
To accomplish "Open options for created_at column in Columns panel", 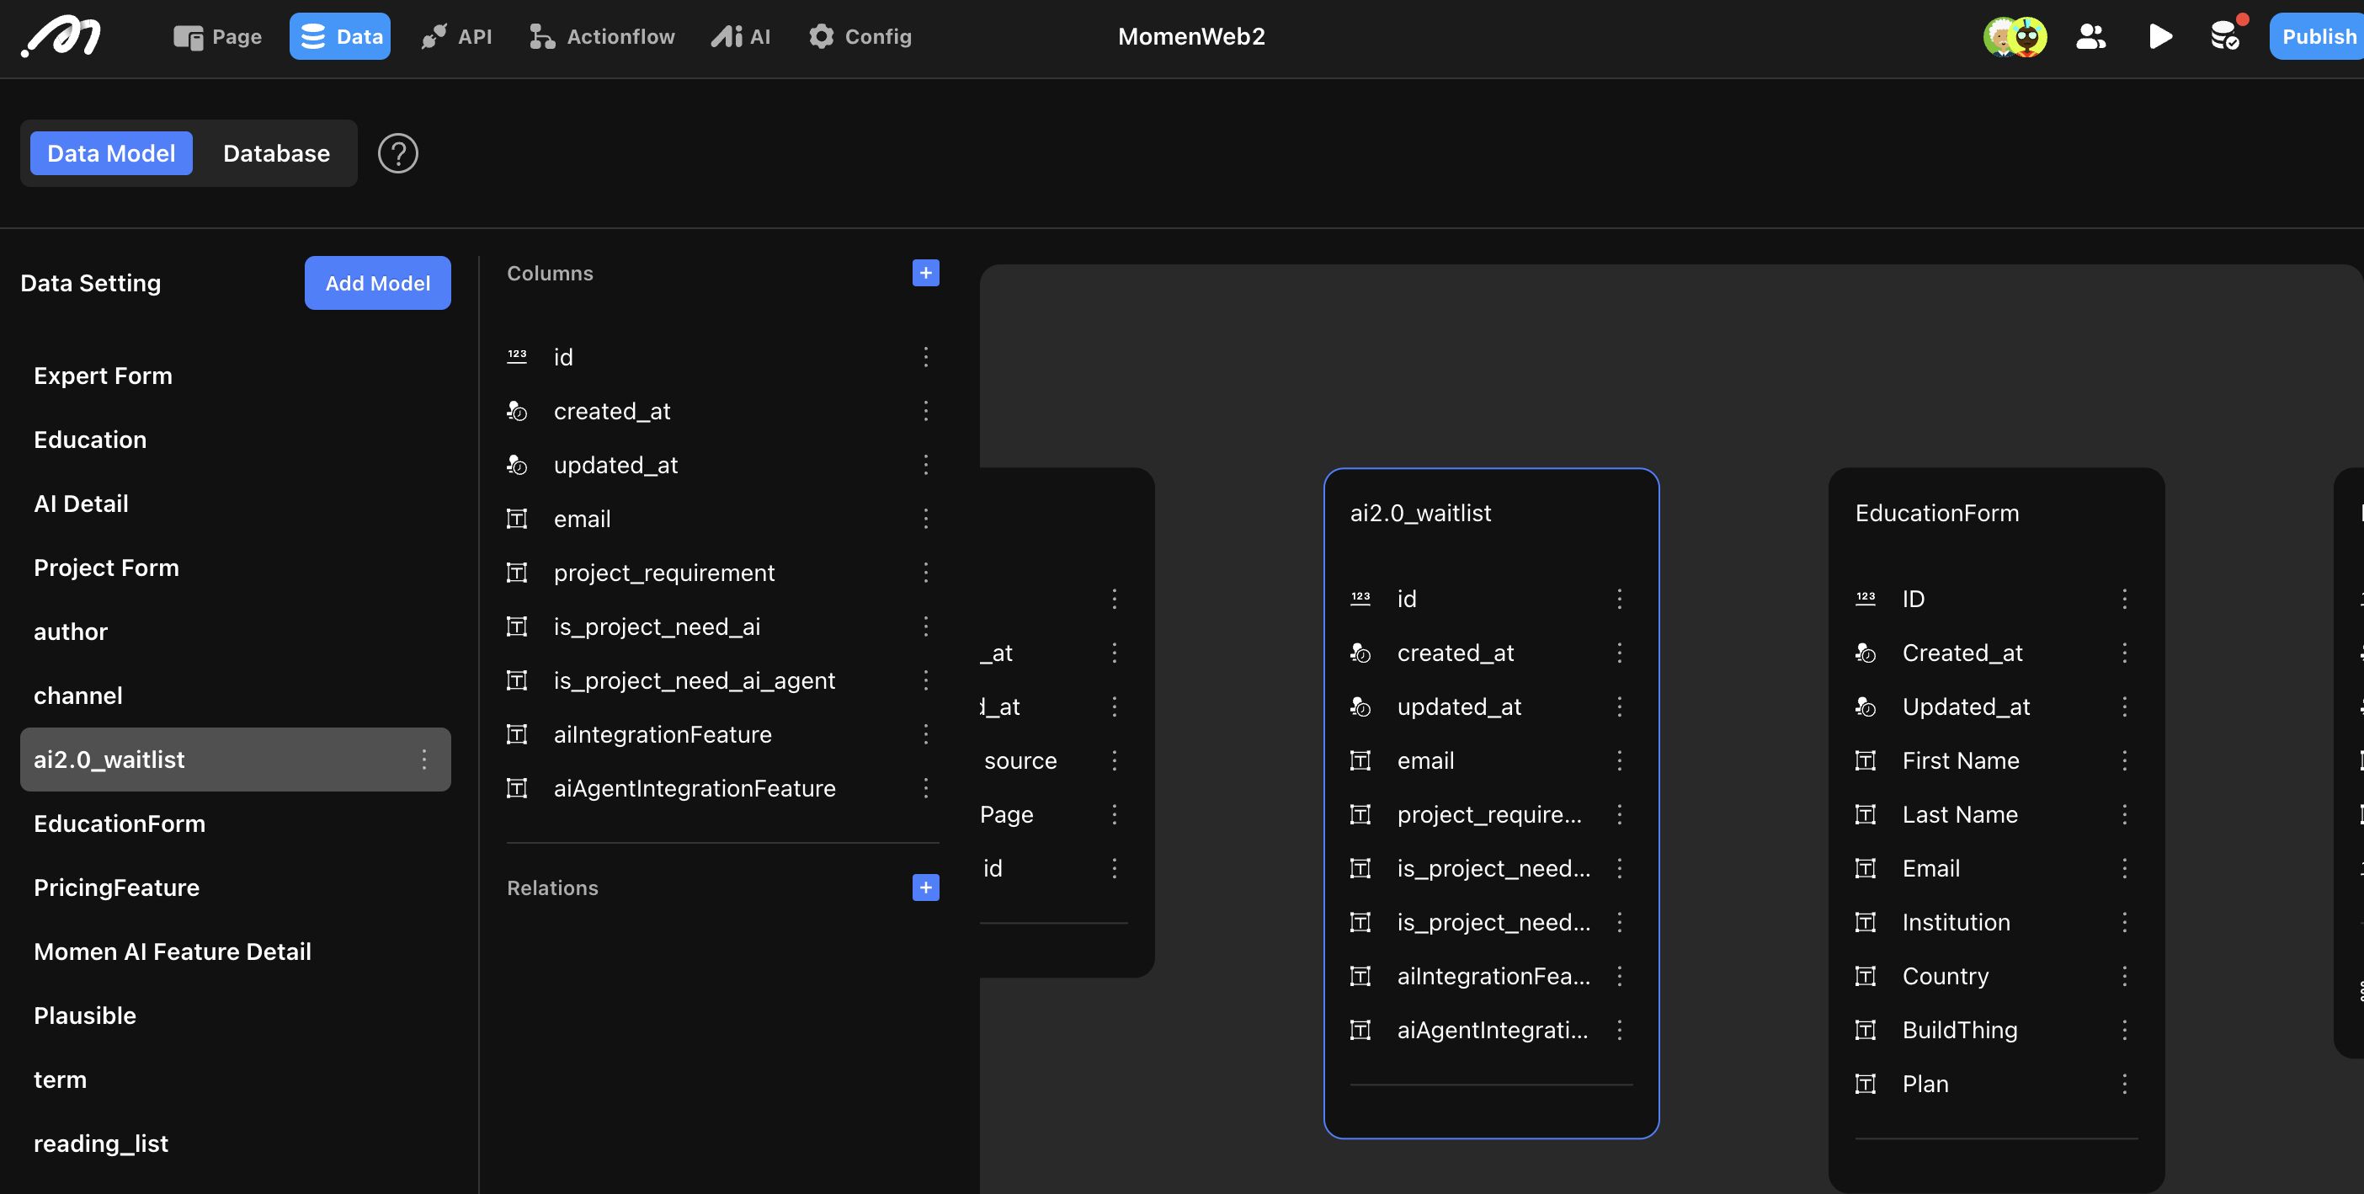I will (x=925, y=411).
